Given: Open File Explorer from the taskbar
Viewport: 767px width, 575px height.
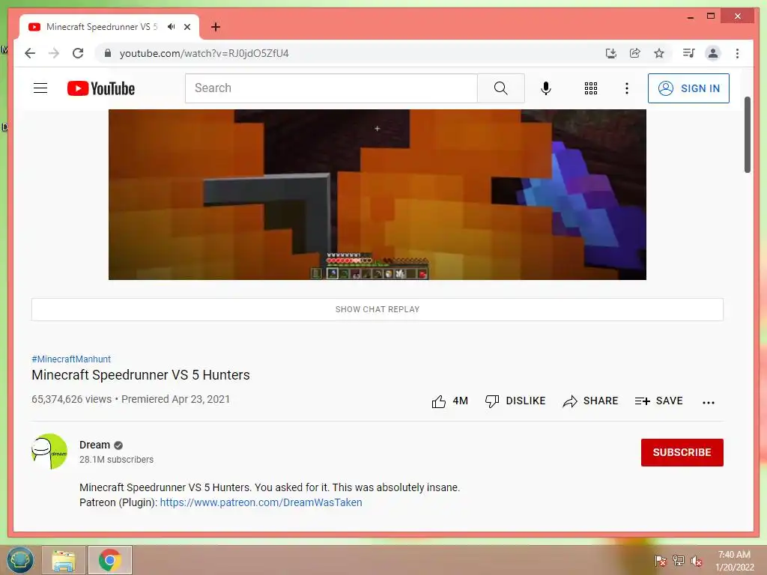Looking at the screenshot, I should (64, 560).
